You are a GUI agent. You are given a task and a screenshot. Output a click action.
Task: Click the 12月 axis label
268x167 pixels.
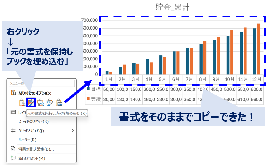[x=256, y=79]
